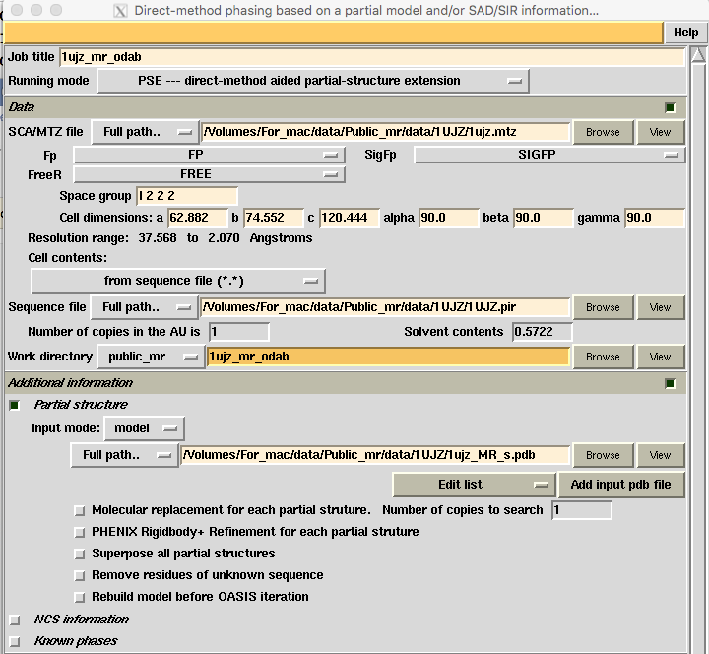Open the Help menu
The height and width of the screenshot is (654, 709).
tap(685, 33)
